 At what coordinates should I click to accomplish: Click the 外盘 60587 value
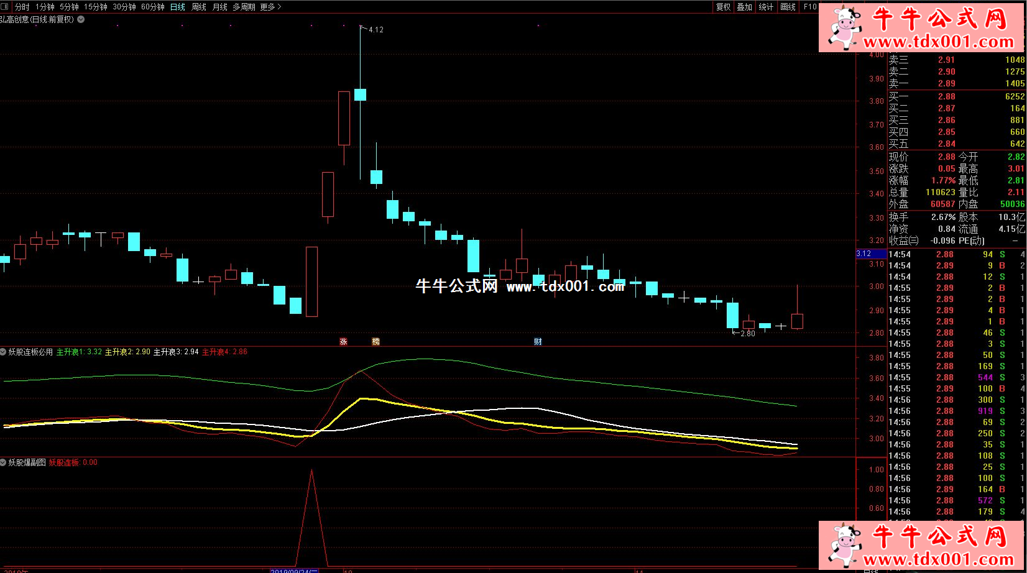click(x=943, y=204)
